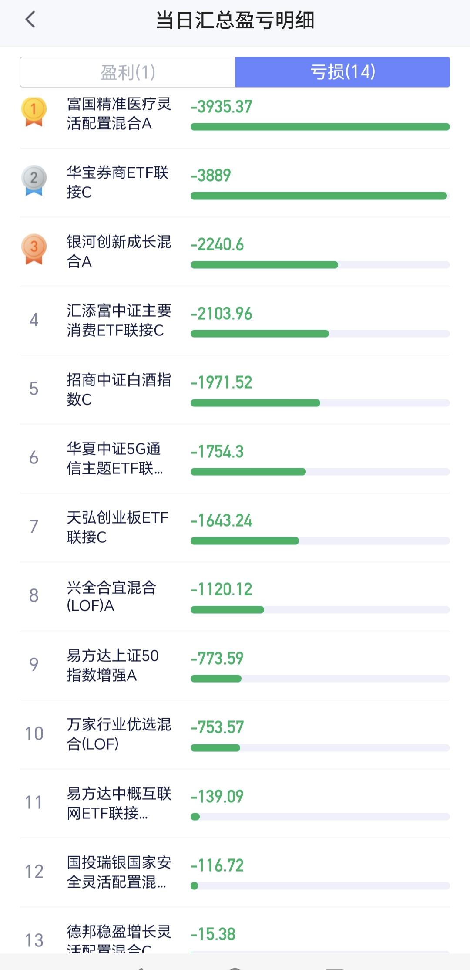470x970 pixels.
Task: Tap the bronze rank 3 medal icon
Action: 34,249
